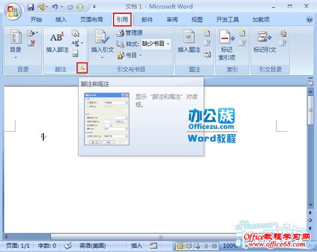Customize the Quick Access Toolbar
The height and width of the screenshot is (252, 317).
[94, 7]
